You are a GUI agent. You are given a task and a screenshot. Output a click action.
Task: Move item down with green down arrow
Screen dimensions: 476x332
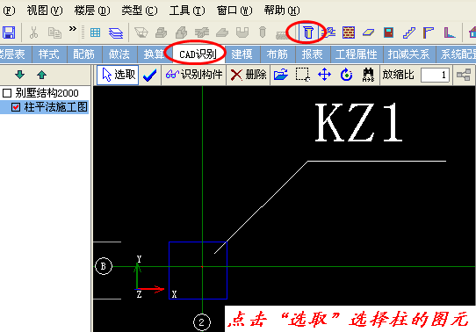[x=19, y=75]
